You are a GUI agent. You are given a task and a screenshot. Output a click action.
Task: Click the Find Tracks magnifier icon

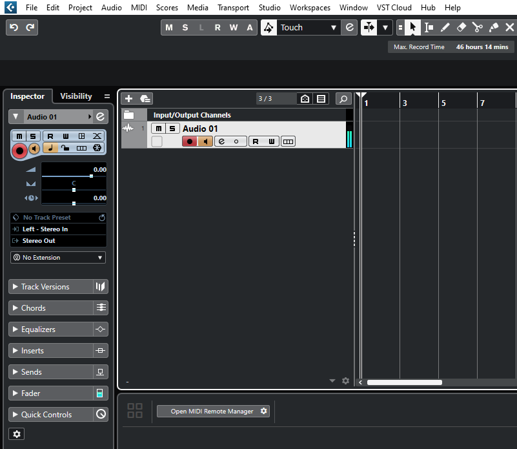(343, 98)
